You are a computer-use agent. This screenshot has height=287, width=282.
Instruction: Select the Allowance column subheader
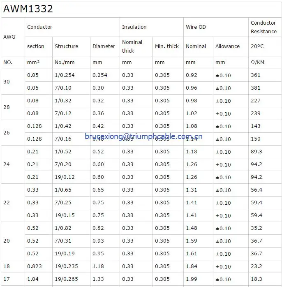coord(227,46)
